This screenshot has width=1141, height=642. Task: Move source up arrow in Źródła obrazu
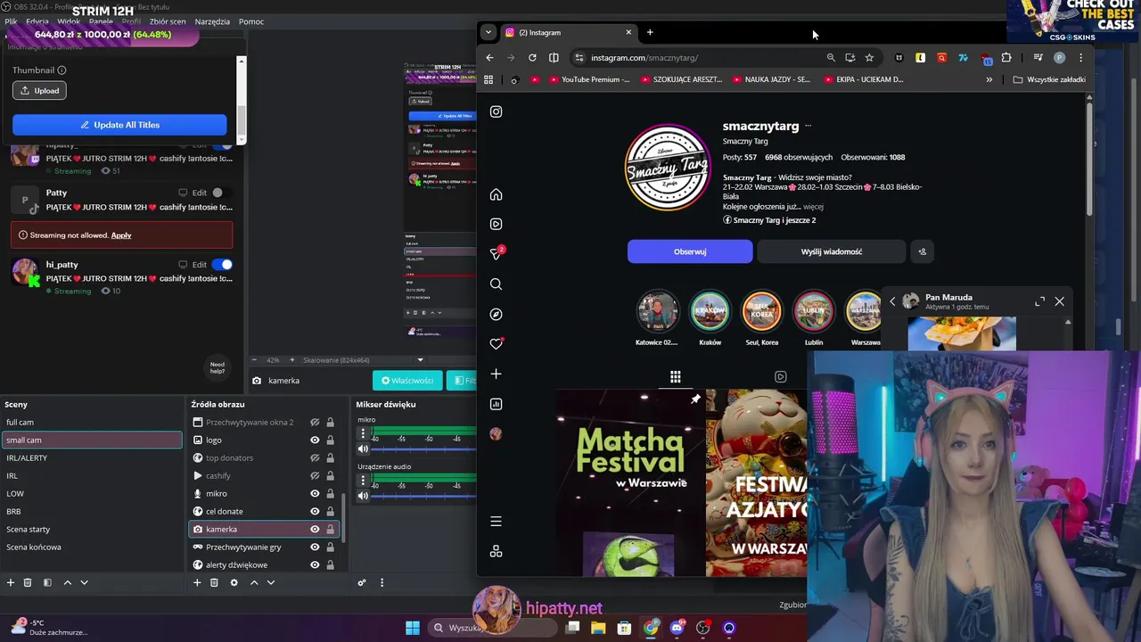(253, 582)
